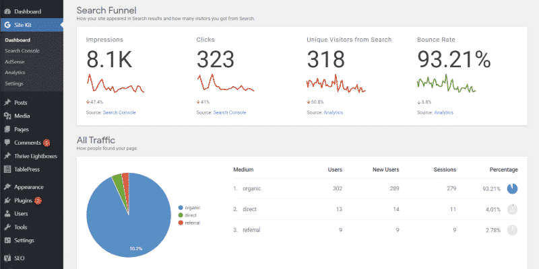This screenshot has width=539, height=269.
Task: Click the Settings sliders icon in main menu
Action: pyautogui.click(x=7, y=240)
